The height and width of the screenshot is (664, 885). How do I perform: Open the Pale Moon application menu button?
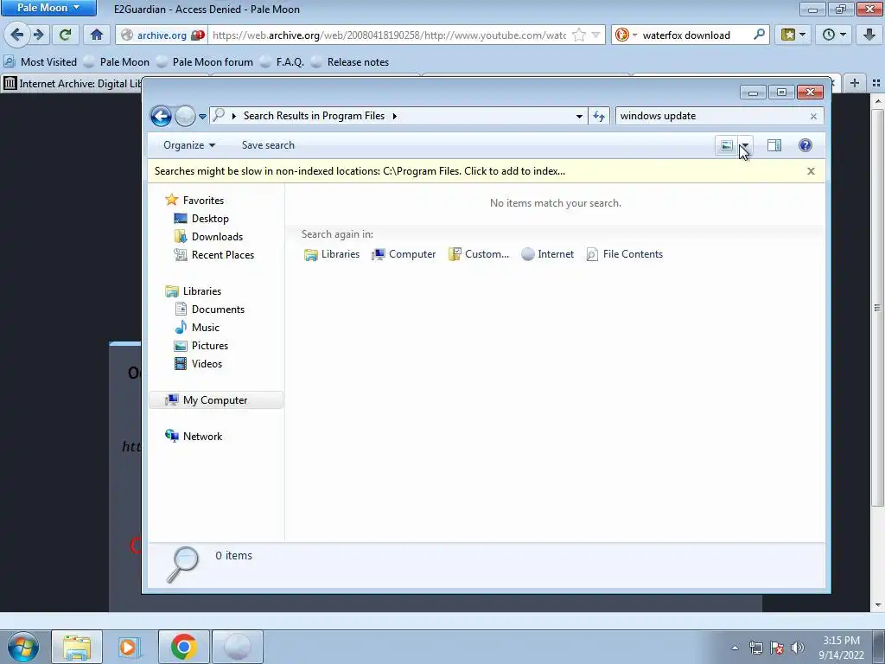(x=48, y=8)
